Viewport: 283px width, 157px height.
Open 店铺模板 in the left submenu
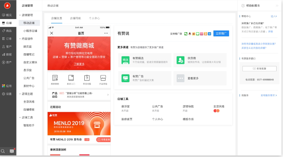click(29, 109)
